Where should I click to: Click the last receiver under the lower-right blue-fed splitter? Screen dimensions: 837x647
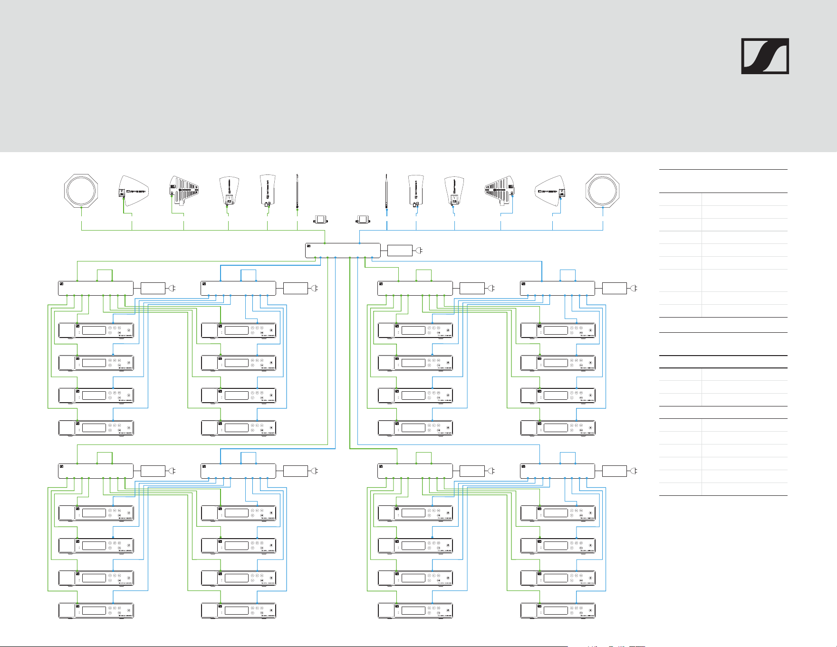pyautogui.click(x=558, y=611)
